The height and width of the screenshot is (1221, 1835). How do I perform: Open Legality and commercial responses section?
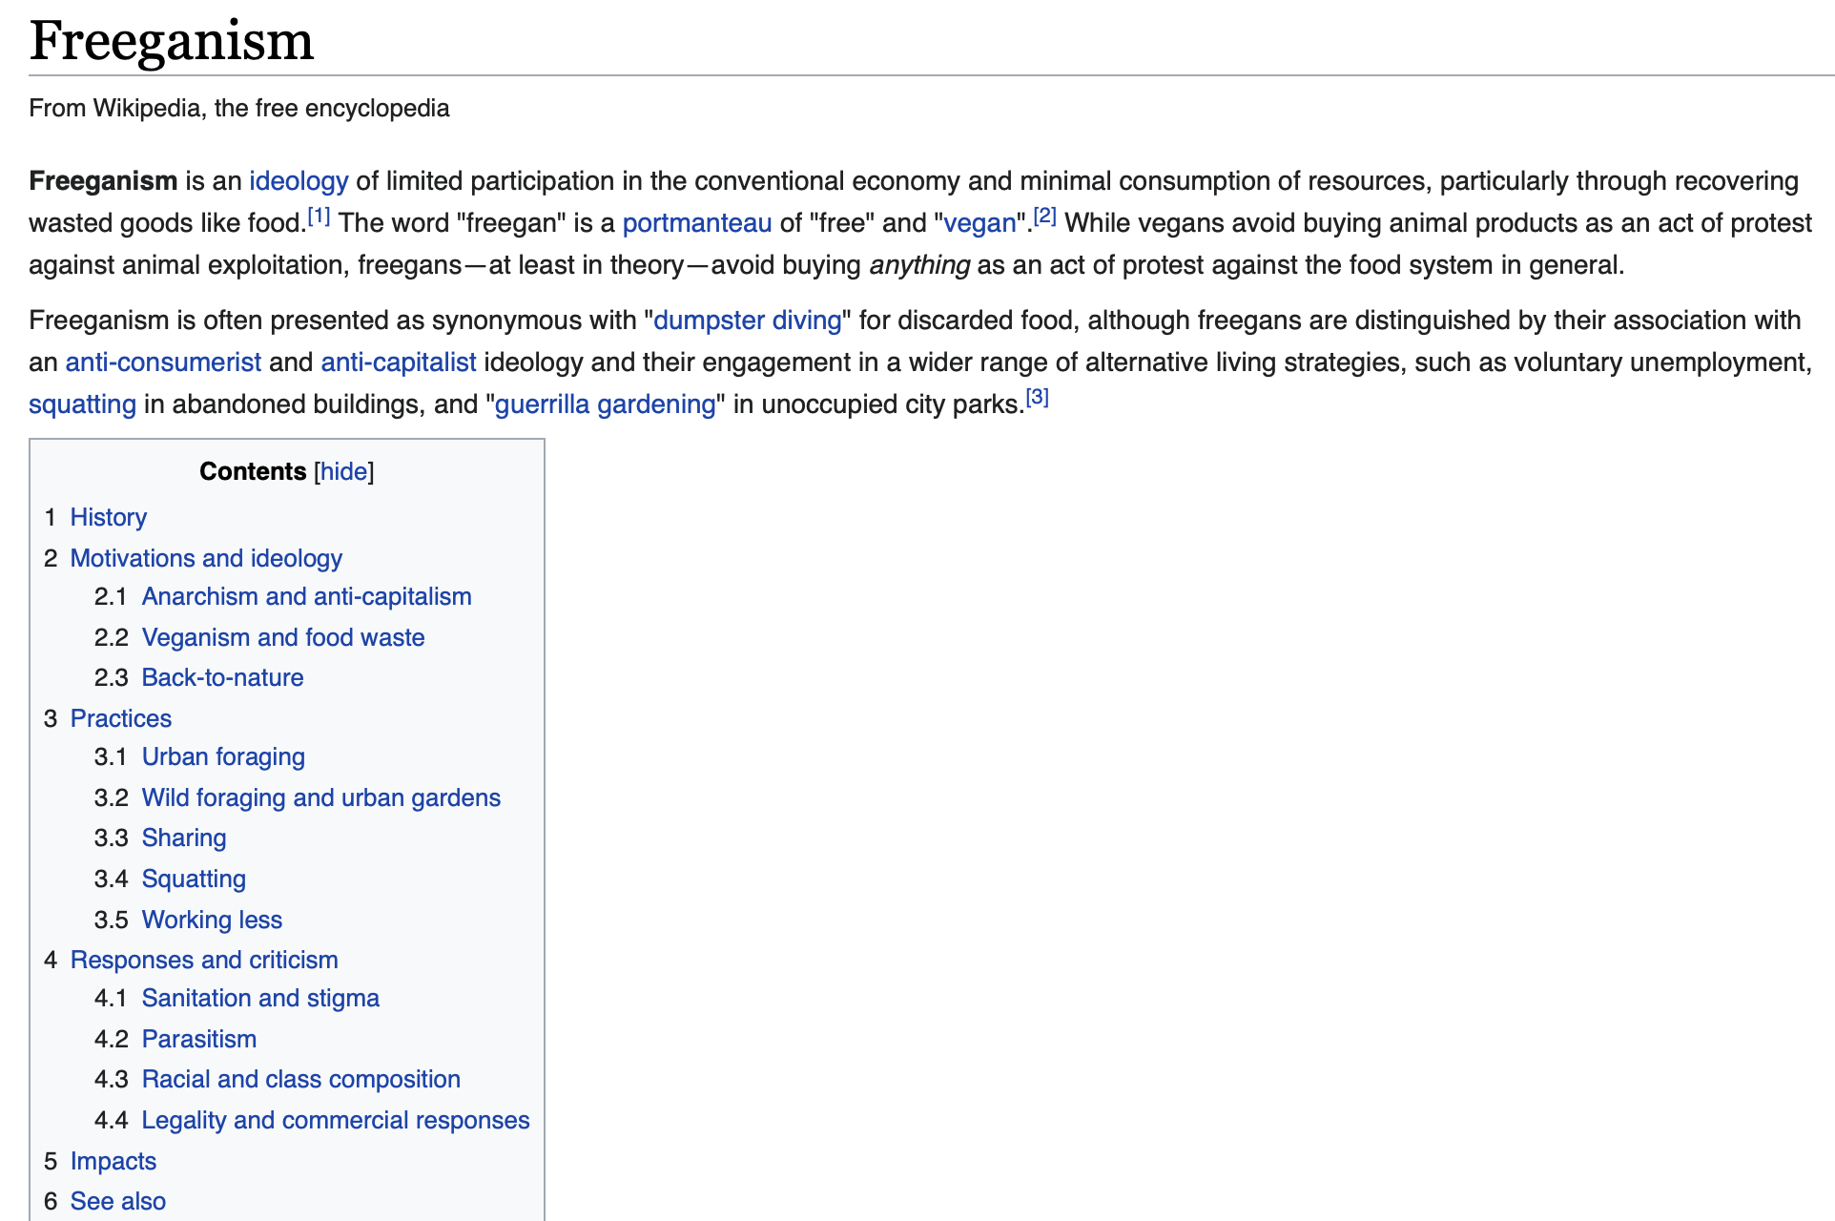(335, 1120)
